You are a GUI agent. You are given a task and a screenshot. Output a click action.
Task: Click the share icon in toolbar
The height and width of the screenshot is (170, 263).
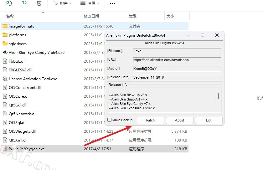pos(24,3)
